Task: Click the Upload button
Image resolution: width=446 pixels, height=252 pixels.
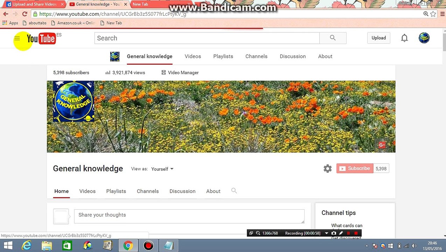Action: (x=378, y=38)
